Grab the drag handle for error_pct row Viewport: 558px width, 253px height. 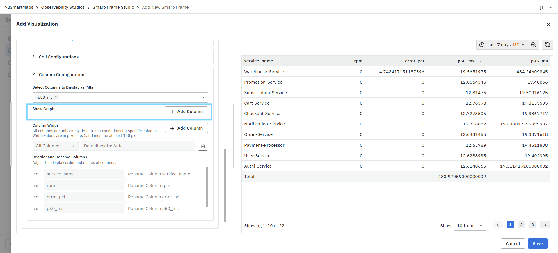coord(36,197)
